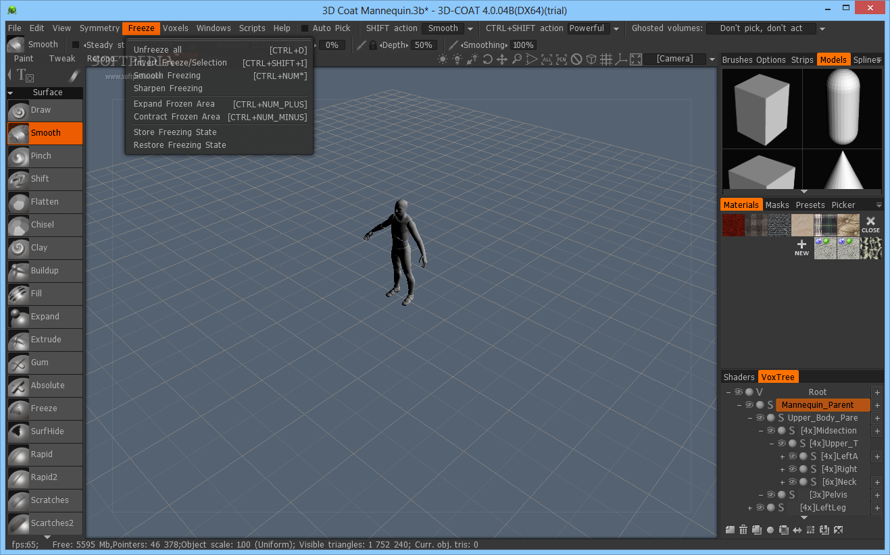Select the Shift brush tool
Screen dimensions: 890x555
click(45, 179)
